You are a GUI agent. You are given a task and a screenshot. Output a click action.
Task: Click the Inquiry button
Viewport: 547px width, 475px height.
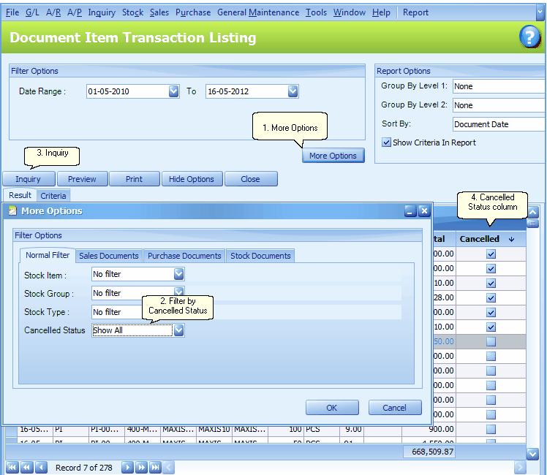[29, 179]
